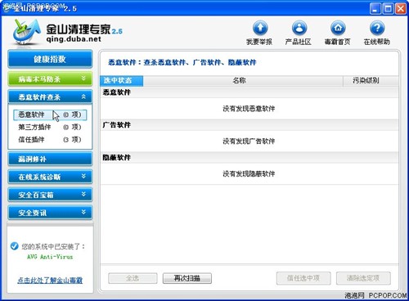Image resolution: width=409 pixels, height=301 pixels.
Task: Expand the 病毒木马防杀 section chevron
Action: [x=83, y=79]
